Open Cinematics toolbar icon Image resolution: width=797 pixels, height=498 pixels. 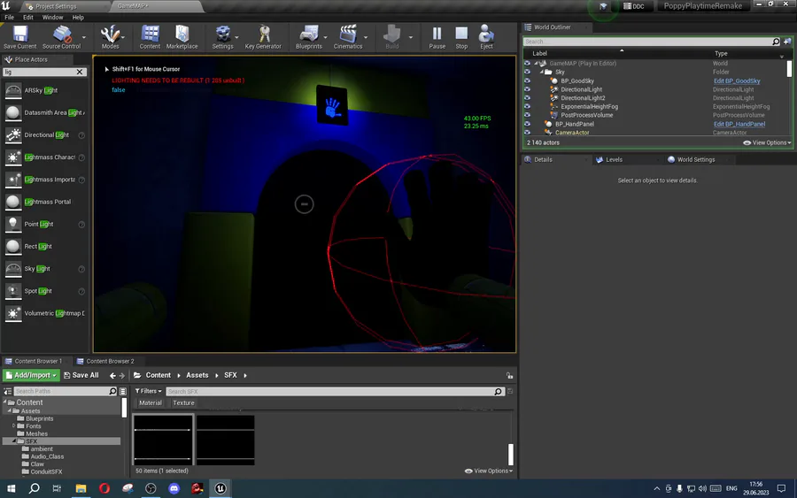coord(348,37)
